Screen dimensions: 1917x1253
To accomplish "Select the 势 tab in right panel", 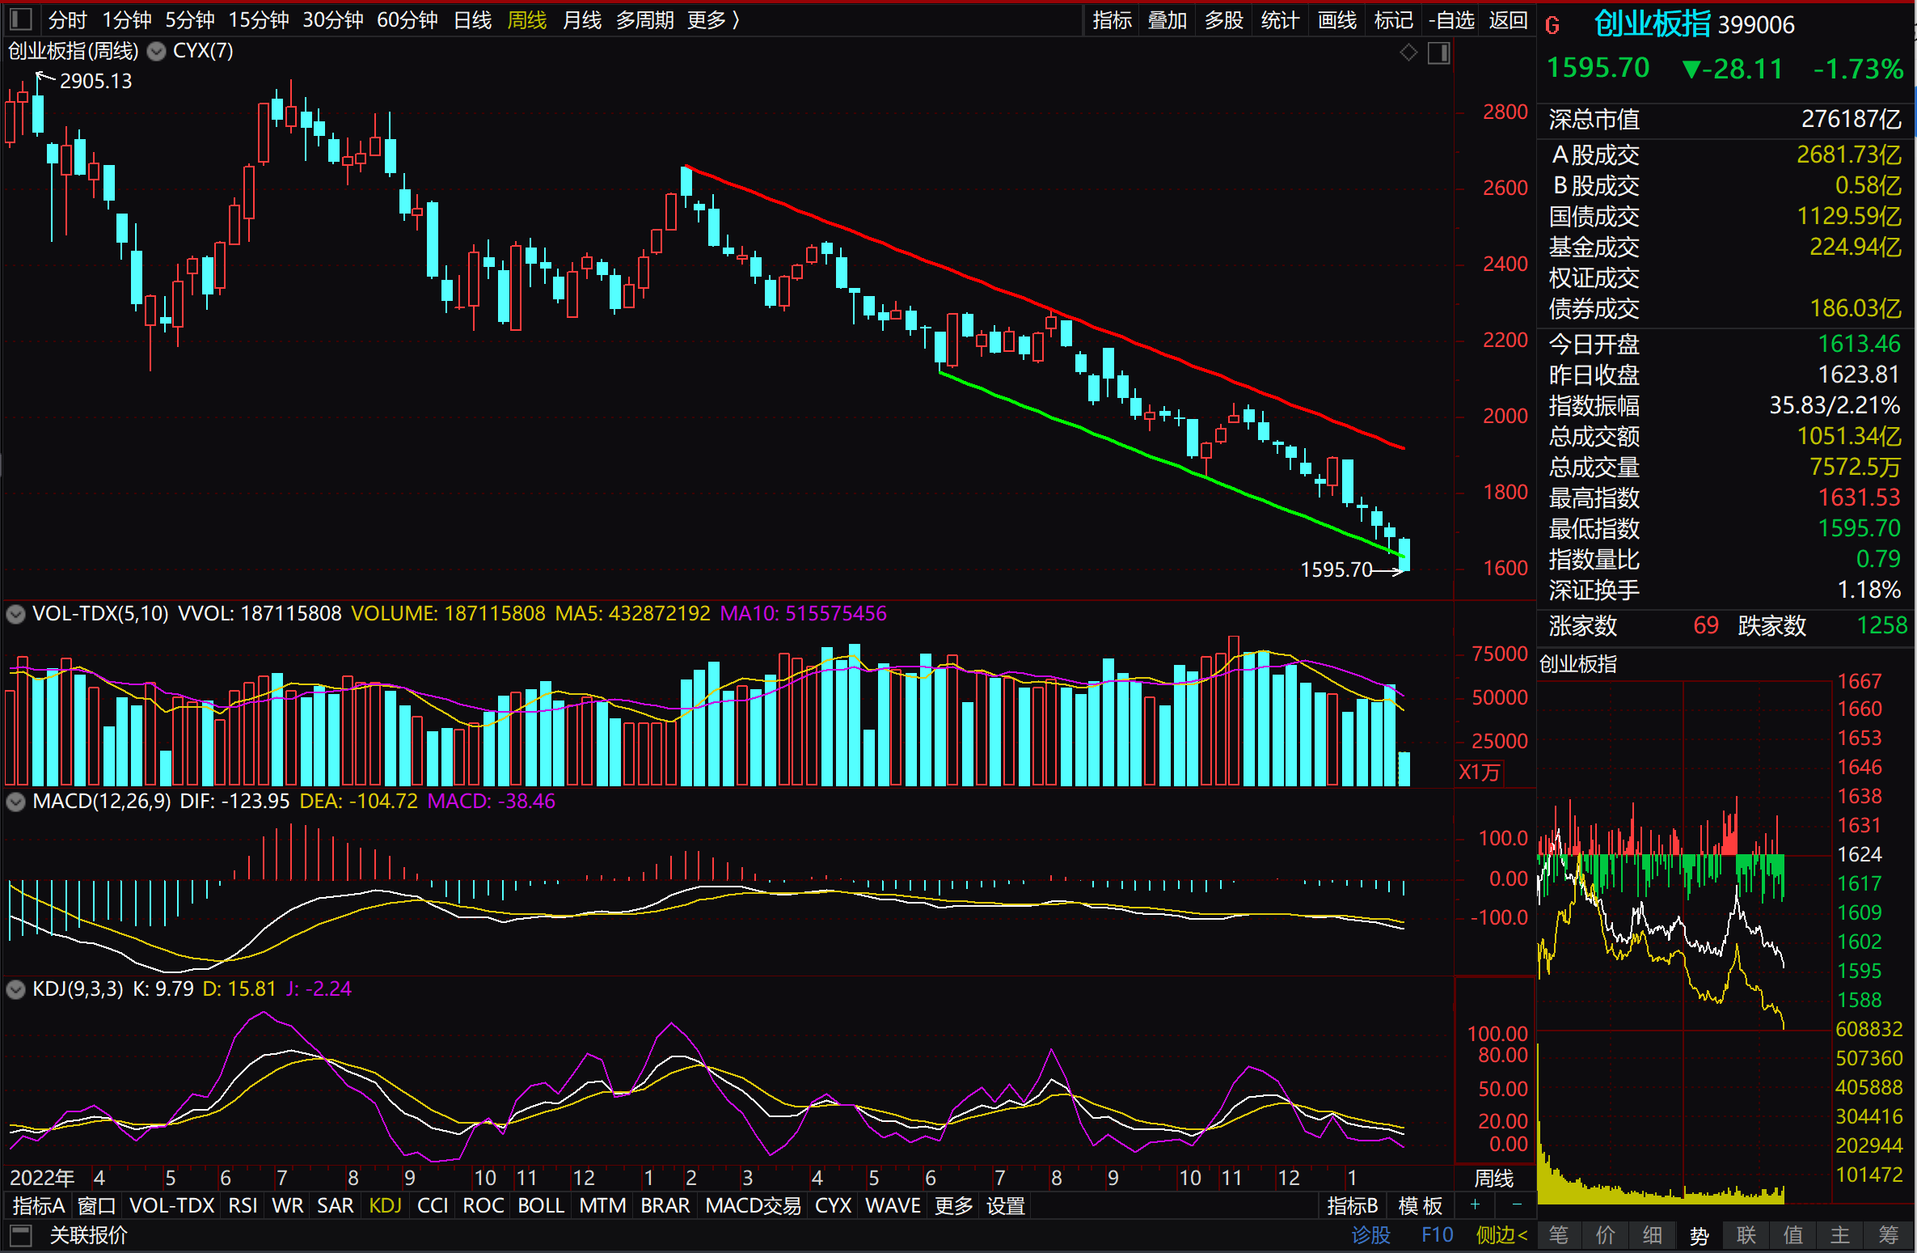I will point(1700,1235).
